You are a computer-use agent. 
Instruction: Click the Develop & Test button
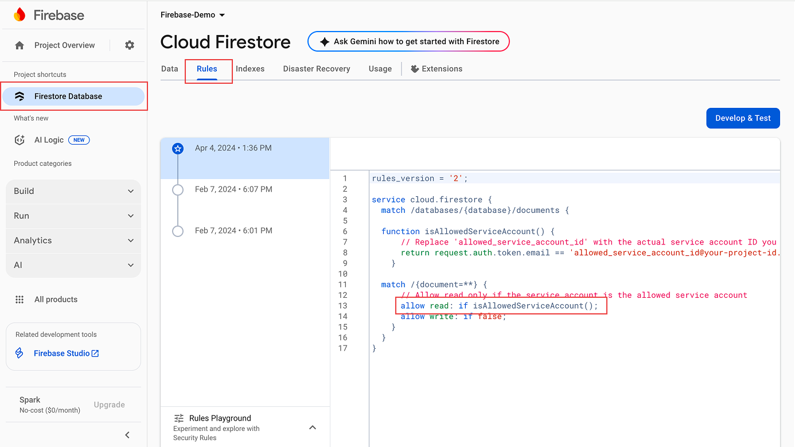pos(743,118)
